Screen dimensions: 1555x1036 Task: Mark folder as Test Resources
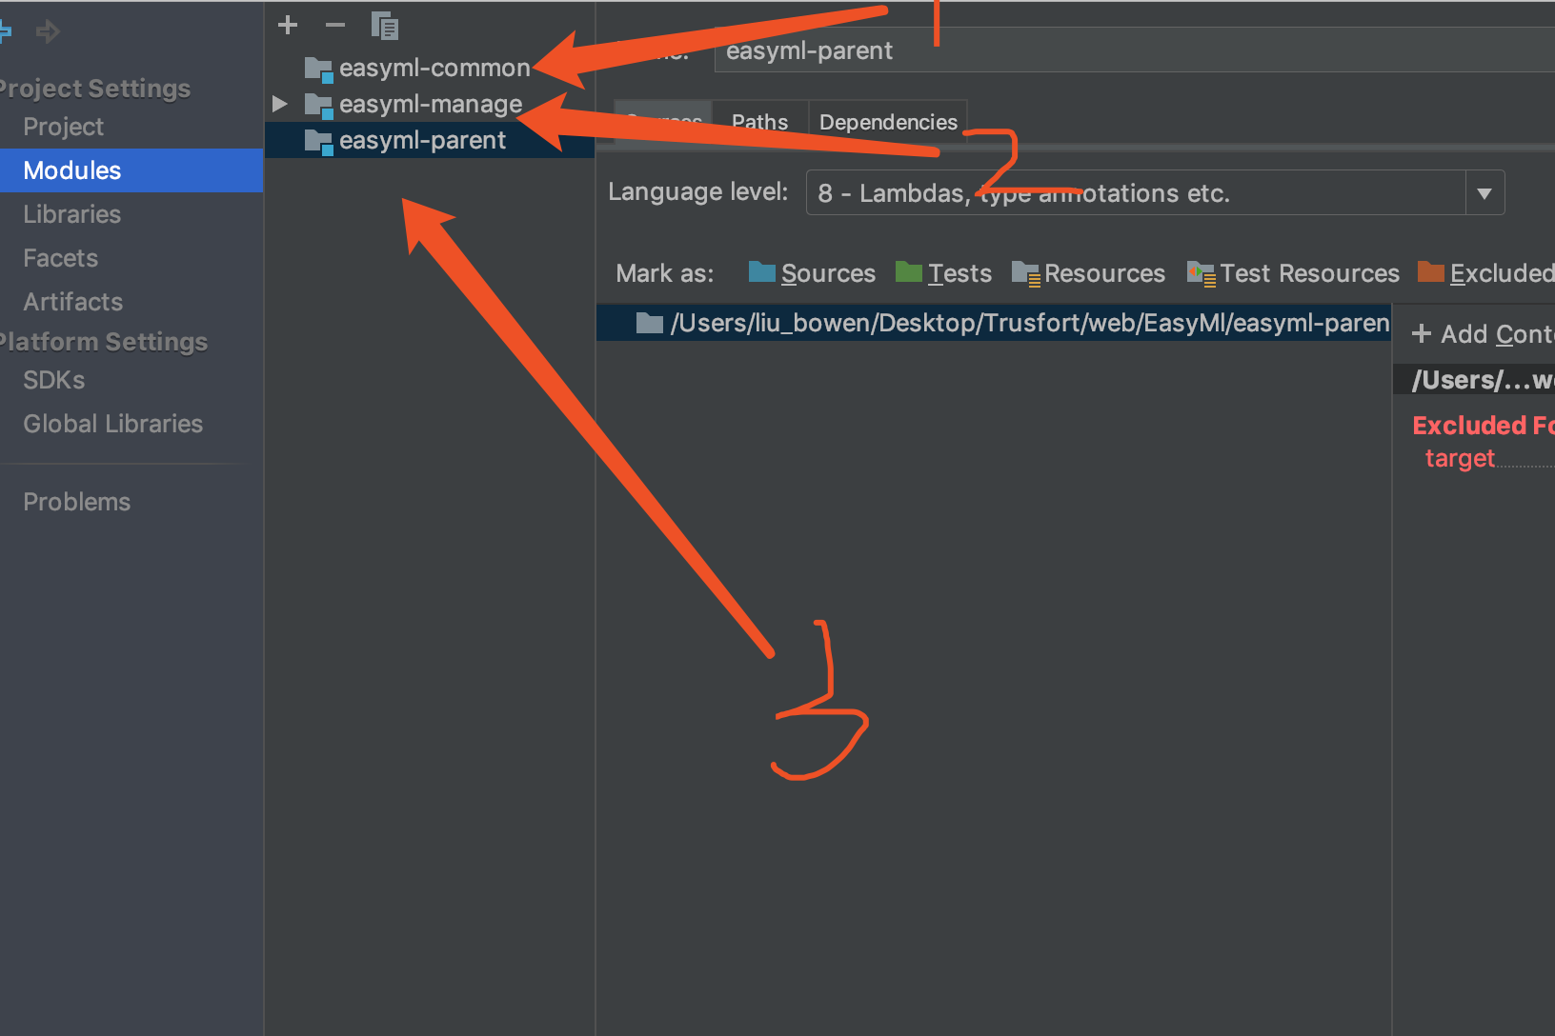tap(1293, 273)
